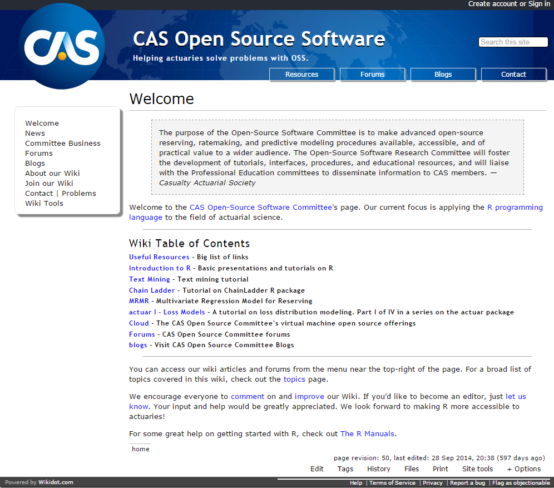This screenshot has height=488, width=554.
Task: Open blogs link in table of contents
Action: [x=138, y=345]
